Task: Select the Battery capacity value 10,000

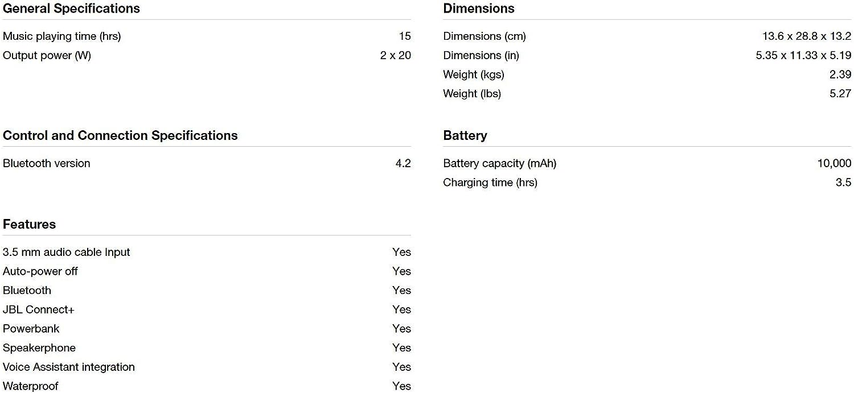Action: click(834, 164)
